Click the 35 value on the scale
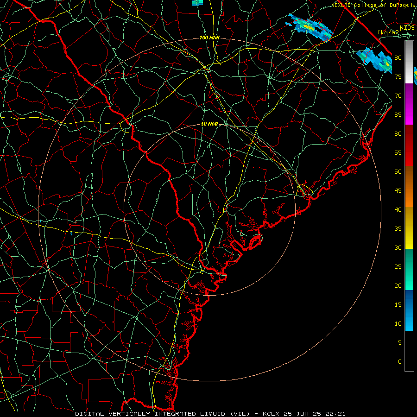The width and height of the screenshot is (417, 417). coord(398,229)
